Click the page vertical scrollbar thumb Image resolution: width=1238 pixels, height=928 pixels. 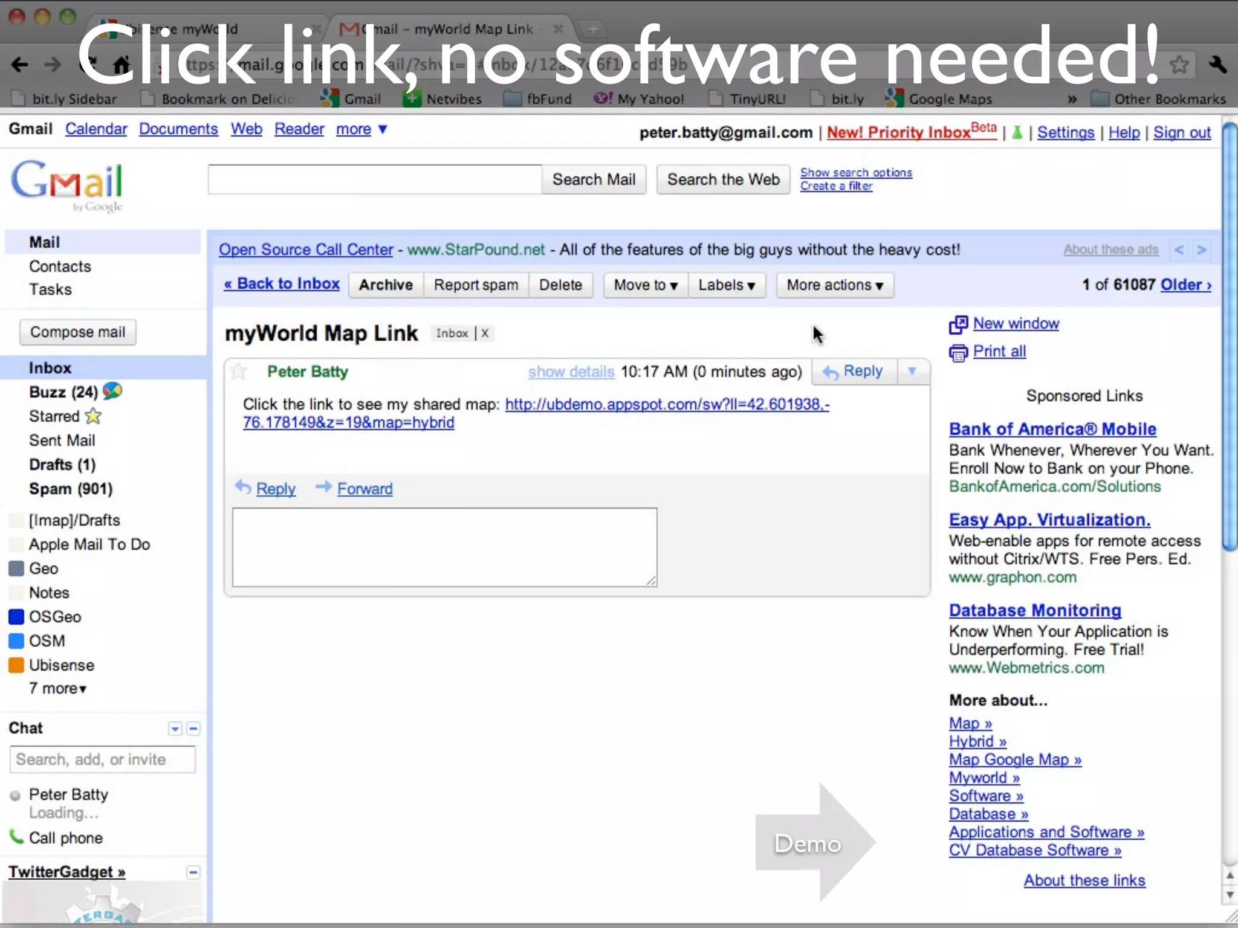1229,337
